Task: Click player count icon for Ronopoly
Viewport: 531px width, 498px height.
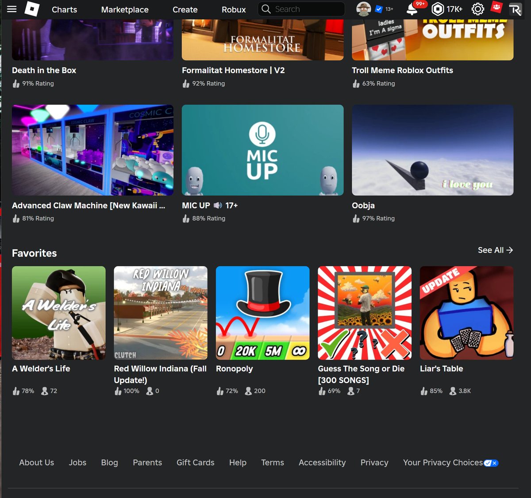Action: [x=249, y=391]
